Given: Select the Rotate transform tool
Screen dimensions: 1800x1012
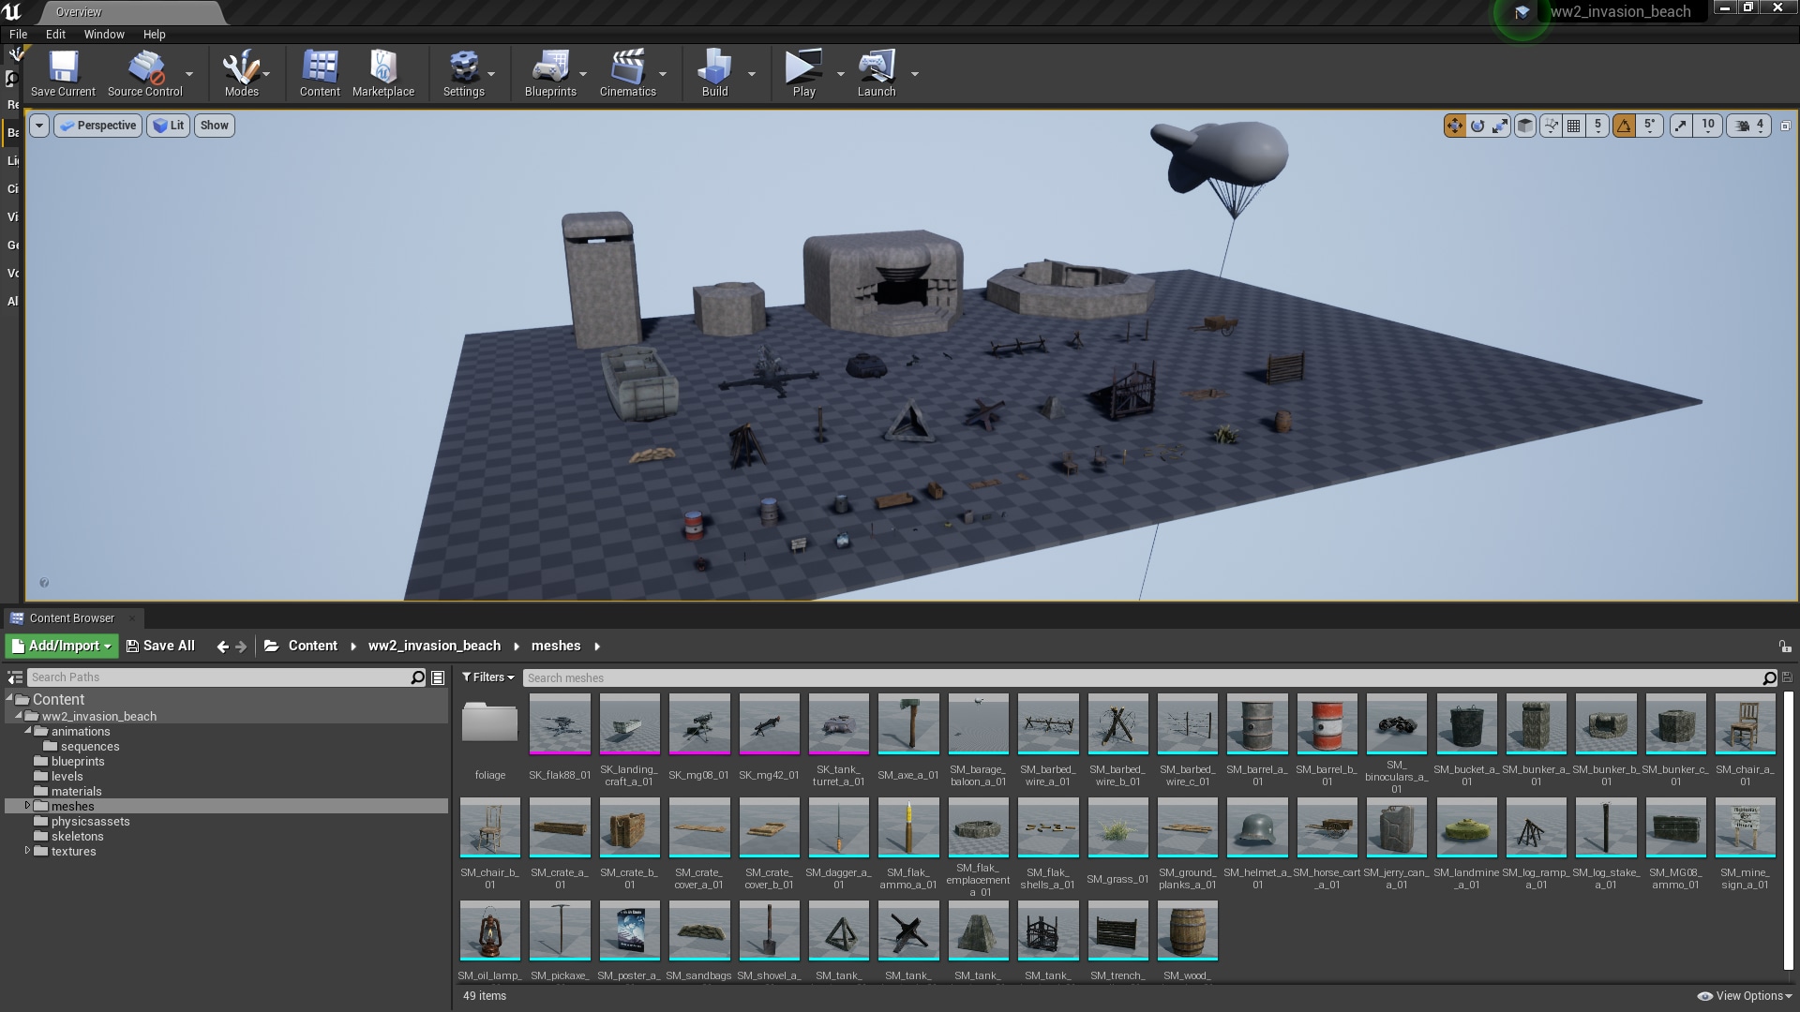Looking at the screenshot, I should coord(1477,126).
